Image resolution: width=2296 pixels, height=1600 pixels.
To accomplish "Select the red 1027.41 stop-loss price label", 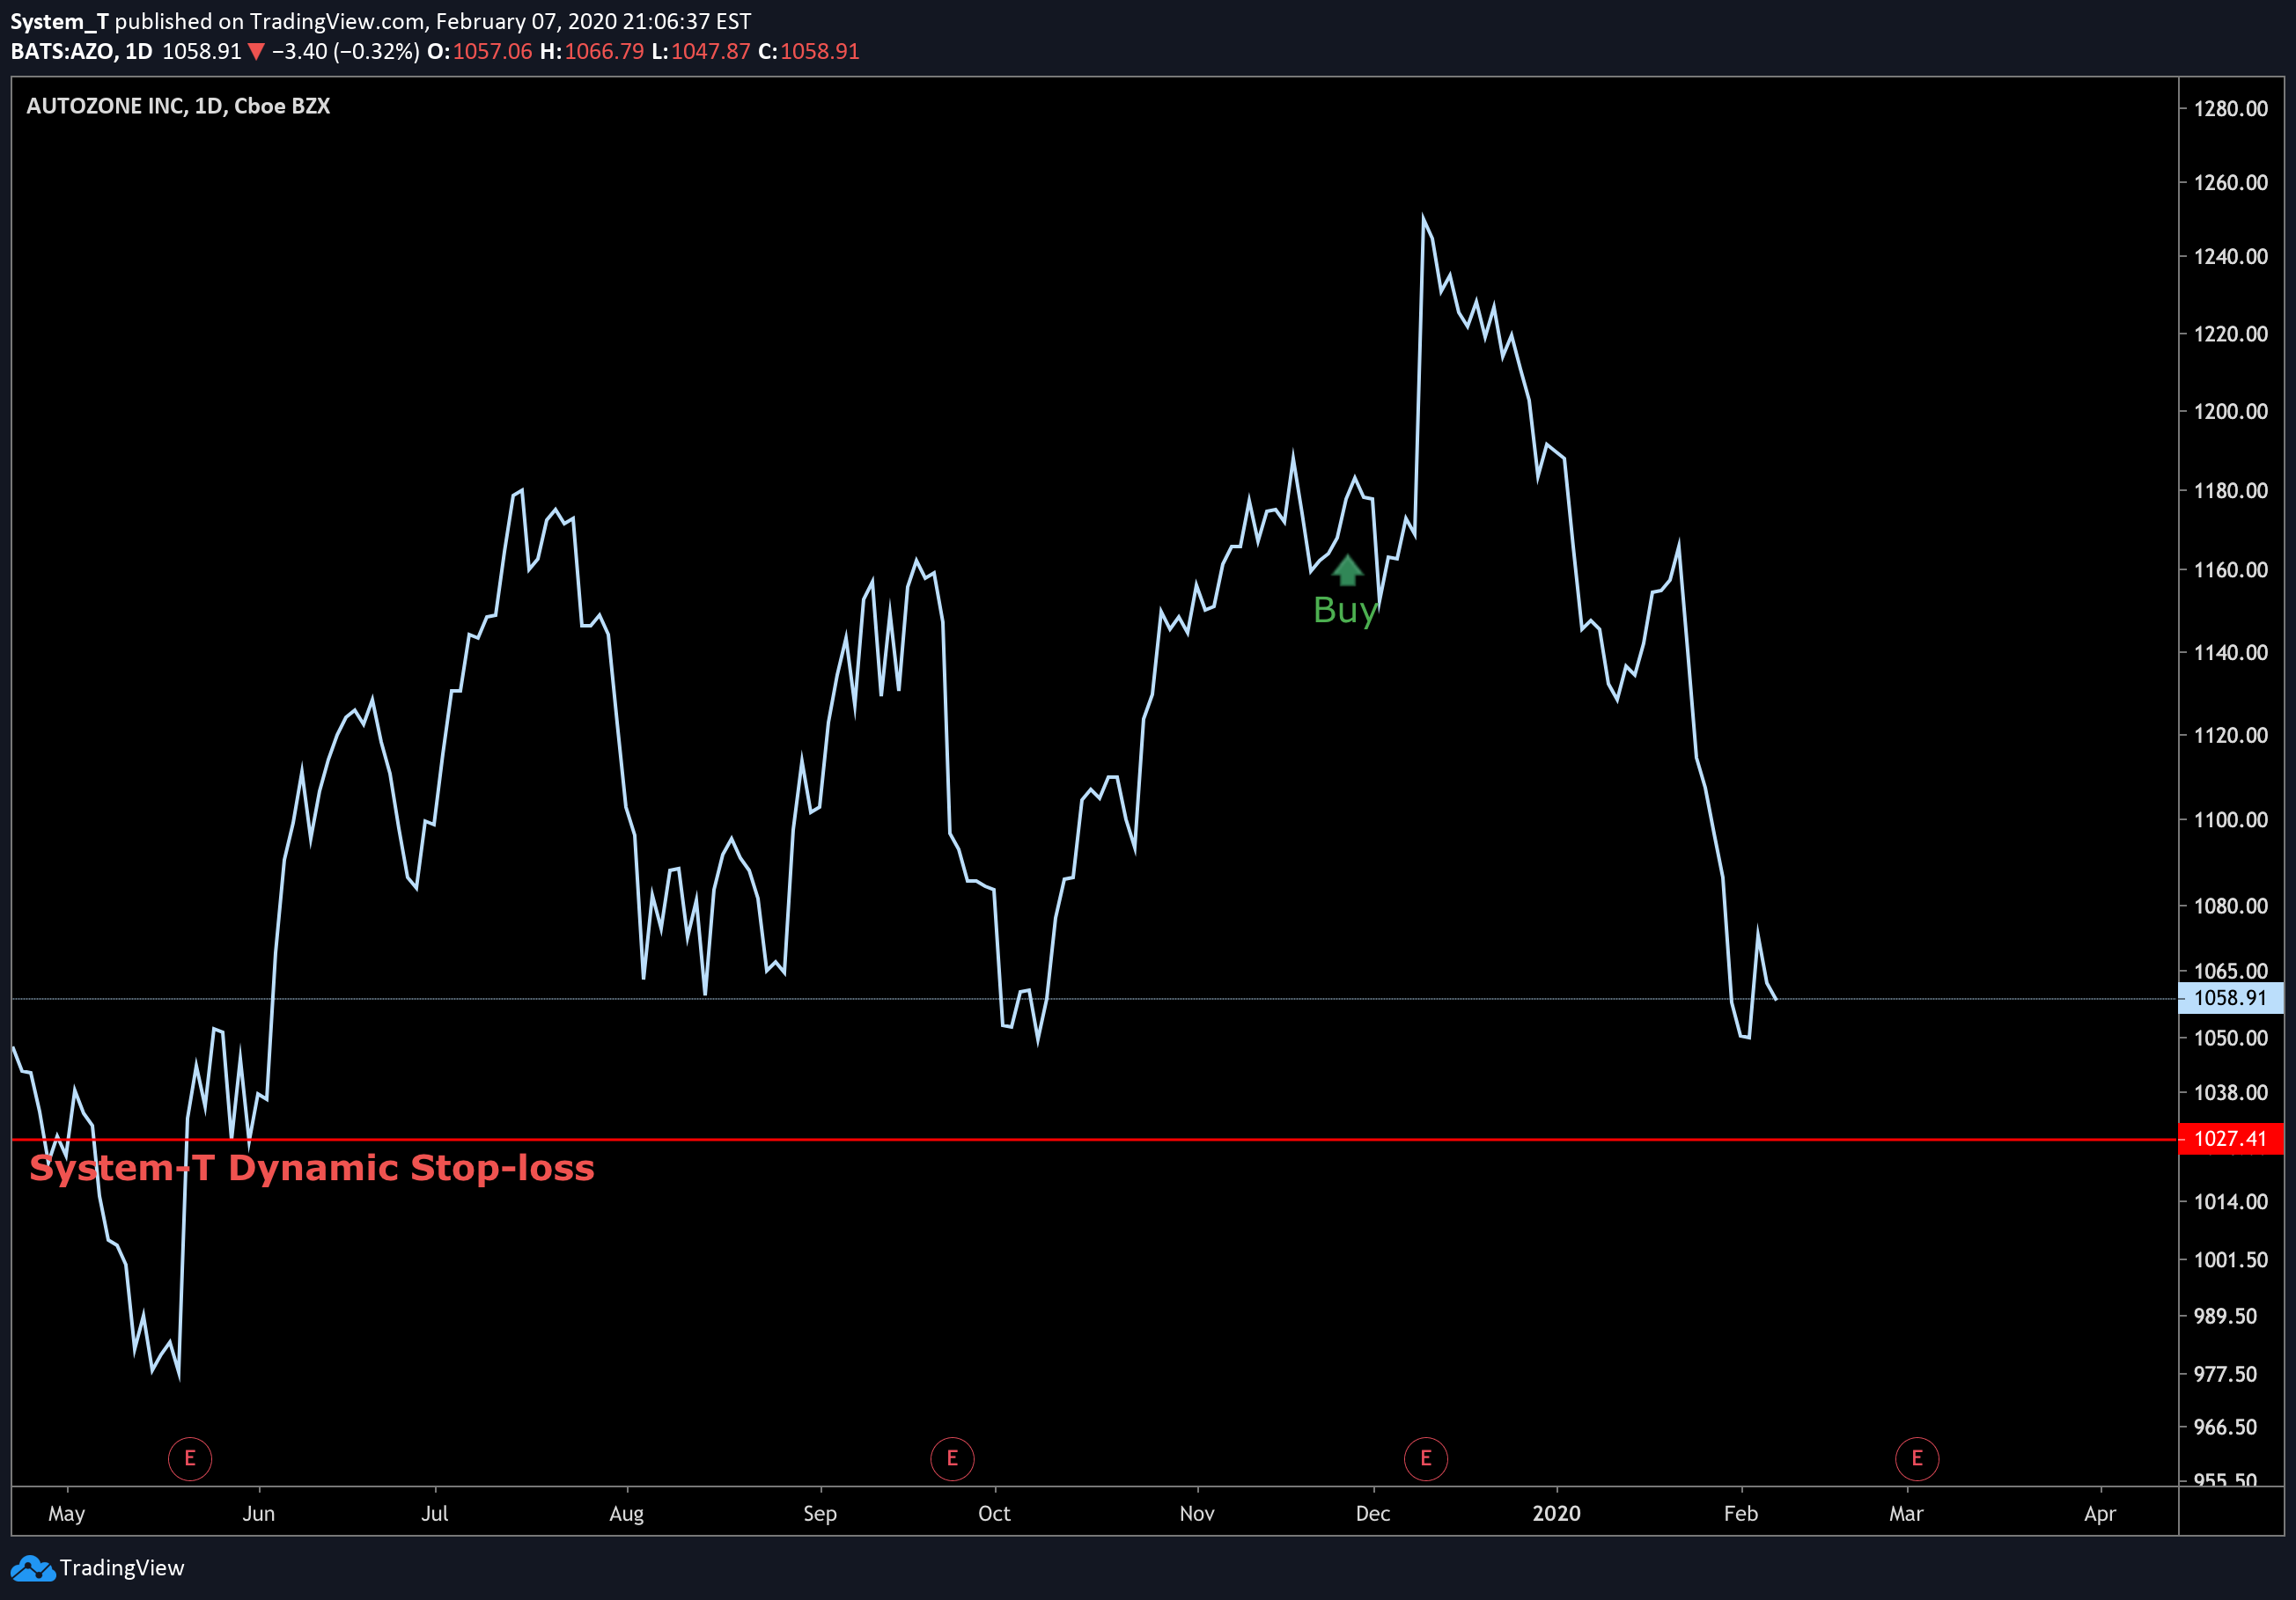I will click(2230, 1138).
